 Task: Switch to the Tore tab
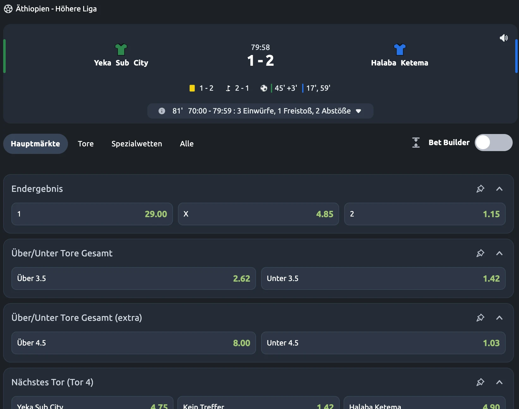86,144
